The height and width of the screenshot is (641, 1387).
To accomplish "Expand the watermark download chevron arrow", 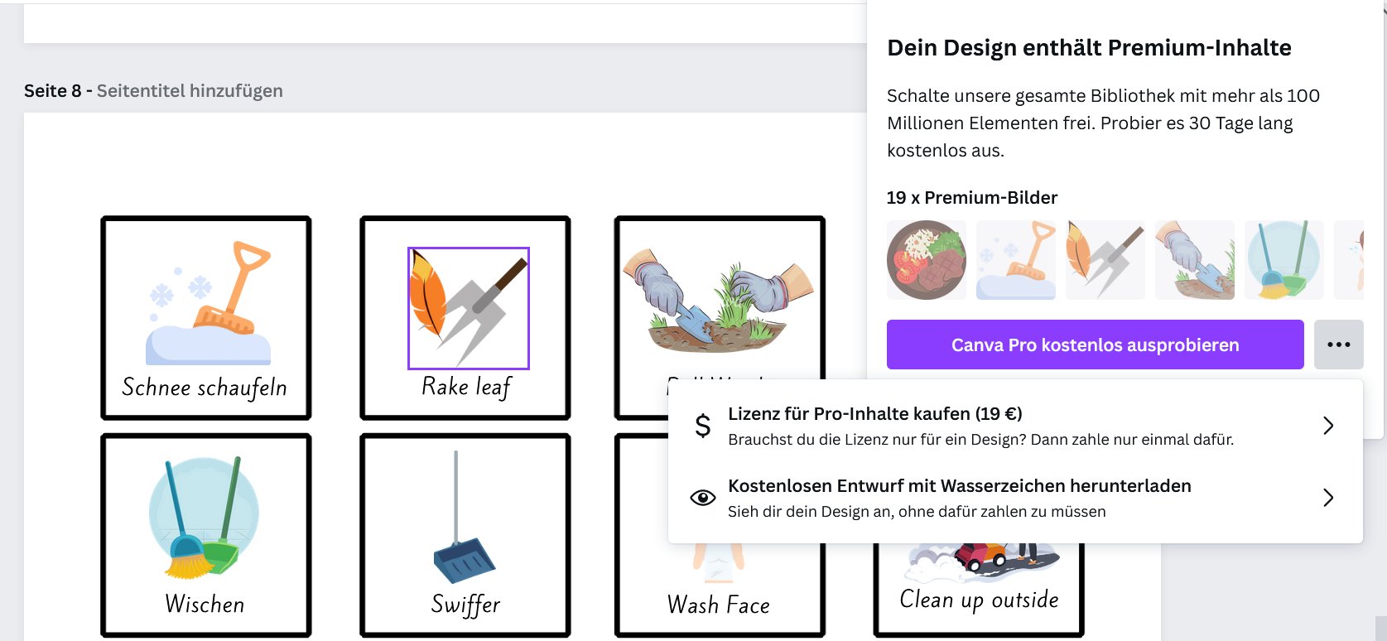I will pos(1328,498).
